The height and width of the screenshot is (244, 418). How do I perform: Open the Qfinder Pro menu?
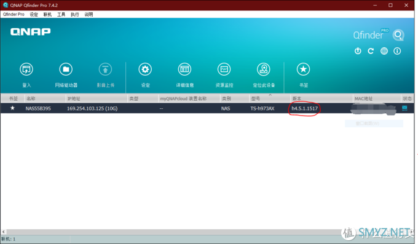14,14
